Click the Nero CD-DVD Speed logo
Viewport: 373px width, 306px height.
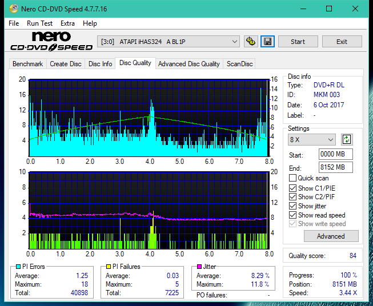click(51, 41)
